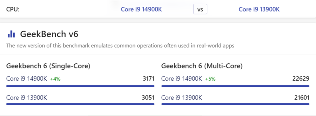316x116 pixels.
Task: Click Core i9 13900K in Multi-Core results
Action: point(181,98)
